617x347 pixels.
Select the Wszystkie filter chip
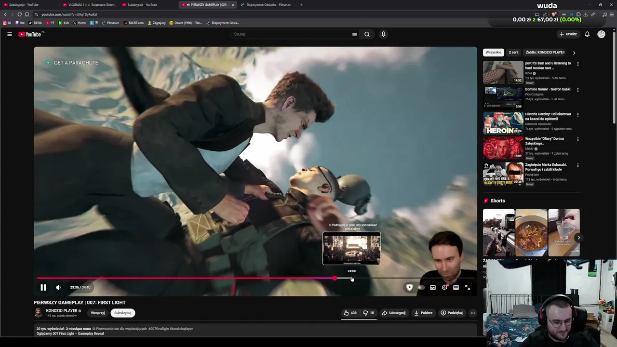(494, 52)
